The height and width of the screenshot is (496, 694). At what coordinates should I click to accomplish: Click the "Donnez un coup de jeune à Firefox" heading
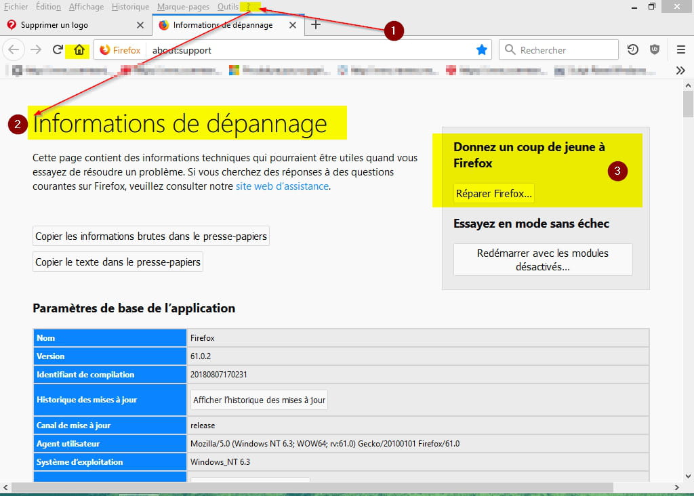529,155
